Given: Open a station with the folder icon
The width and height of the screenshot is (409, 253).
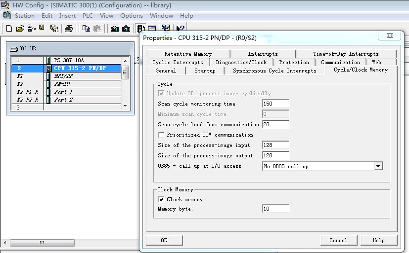Looking at the screenshot, I should [20, 28].
